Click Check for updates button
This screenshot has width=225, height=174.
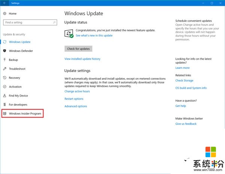[x=78, y=49]
